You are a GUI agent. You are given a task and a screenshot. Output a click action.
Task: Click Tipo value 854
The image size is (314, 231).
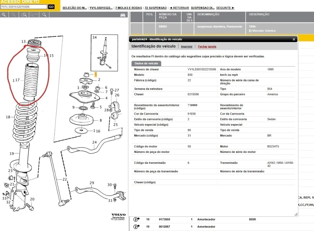tap(270, 89)
